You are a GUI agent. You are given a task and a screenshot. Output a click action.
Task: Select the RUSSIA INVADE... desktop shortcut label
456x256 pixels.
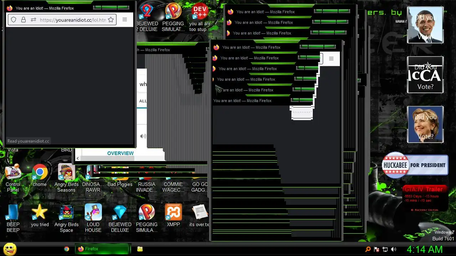[x=147, y=187]
